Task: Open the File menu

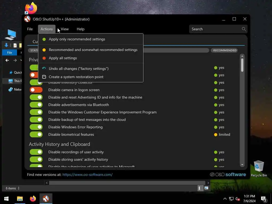Action: click(30, 29)
